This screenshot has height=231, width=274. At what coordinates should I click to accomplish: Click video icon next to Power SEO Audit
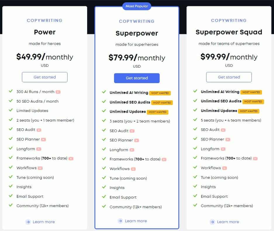click(x=39, y=130)
